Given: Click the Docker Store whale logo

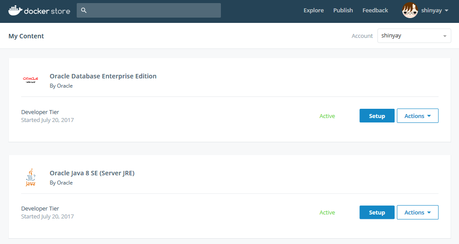Looking at the screenshot, I should (x=15, y=11).
